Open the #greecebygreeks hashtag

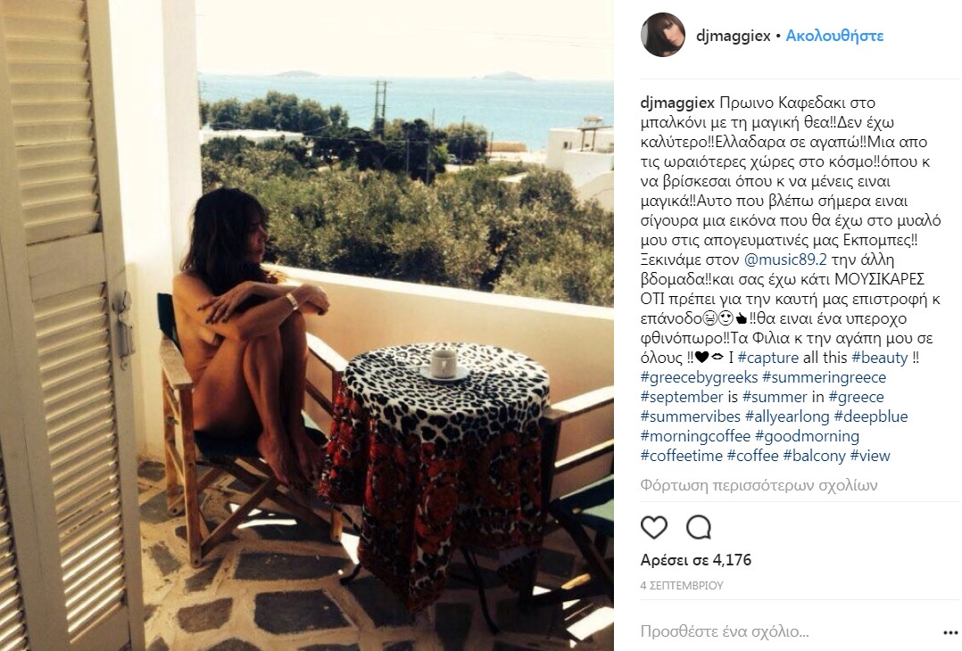pyautogui.click(x=699, y=377)
